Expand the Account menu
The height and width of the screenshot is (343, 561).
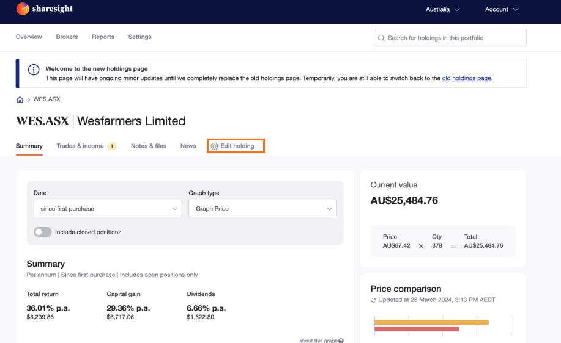(502, 9)
